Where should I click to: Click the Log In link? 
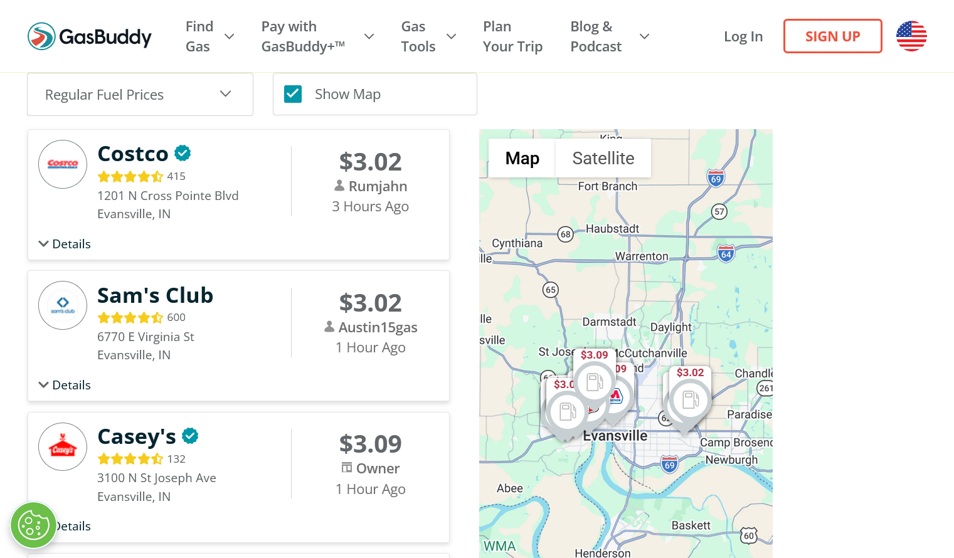[x=743, y=36]
